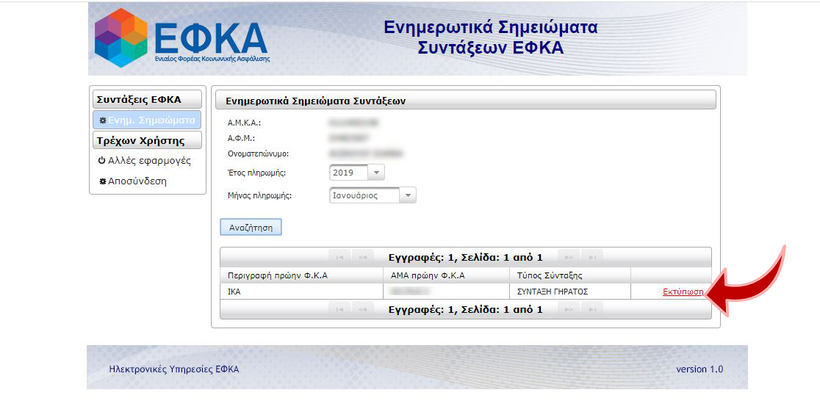Click the power icon beside Αλλές εφαρμογές

coord(101,161)
